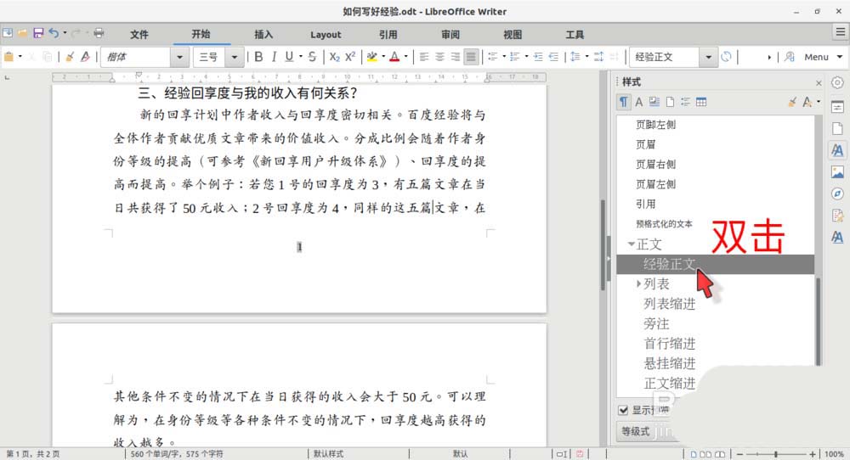Increase paragraph spacing
The width and height of the screenshot is (850, 460).
598,56
